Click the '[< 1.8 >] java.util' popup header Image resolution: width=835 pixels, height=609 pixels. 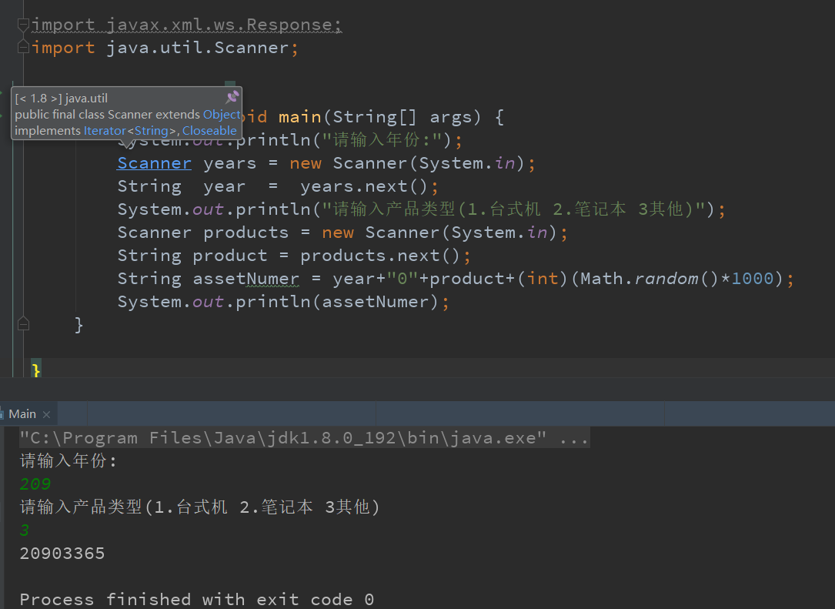pyautogui.click(x=62, y=99)
